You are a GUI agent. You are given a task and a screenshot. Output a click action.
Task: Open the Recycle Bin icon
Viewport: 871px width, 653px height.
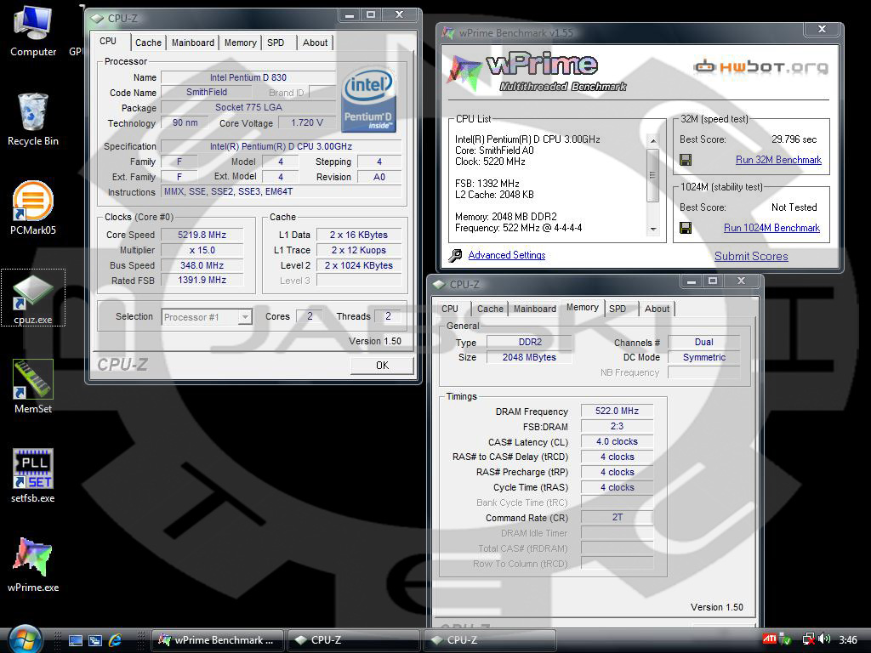pos(33,119)
